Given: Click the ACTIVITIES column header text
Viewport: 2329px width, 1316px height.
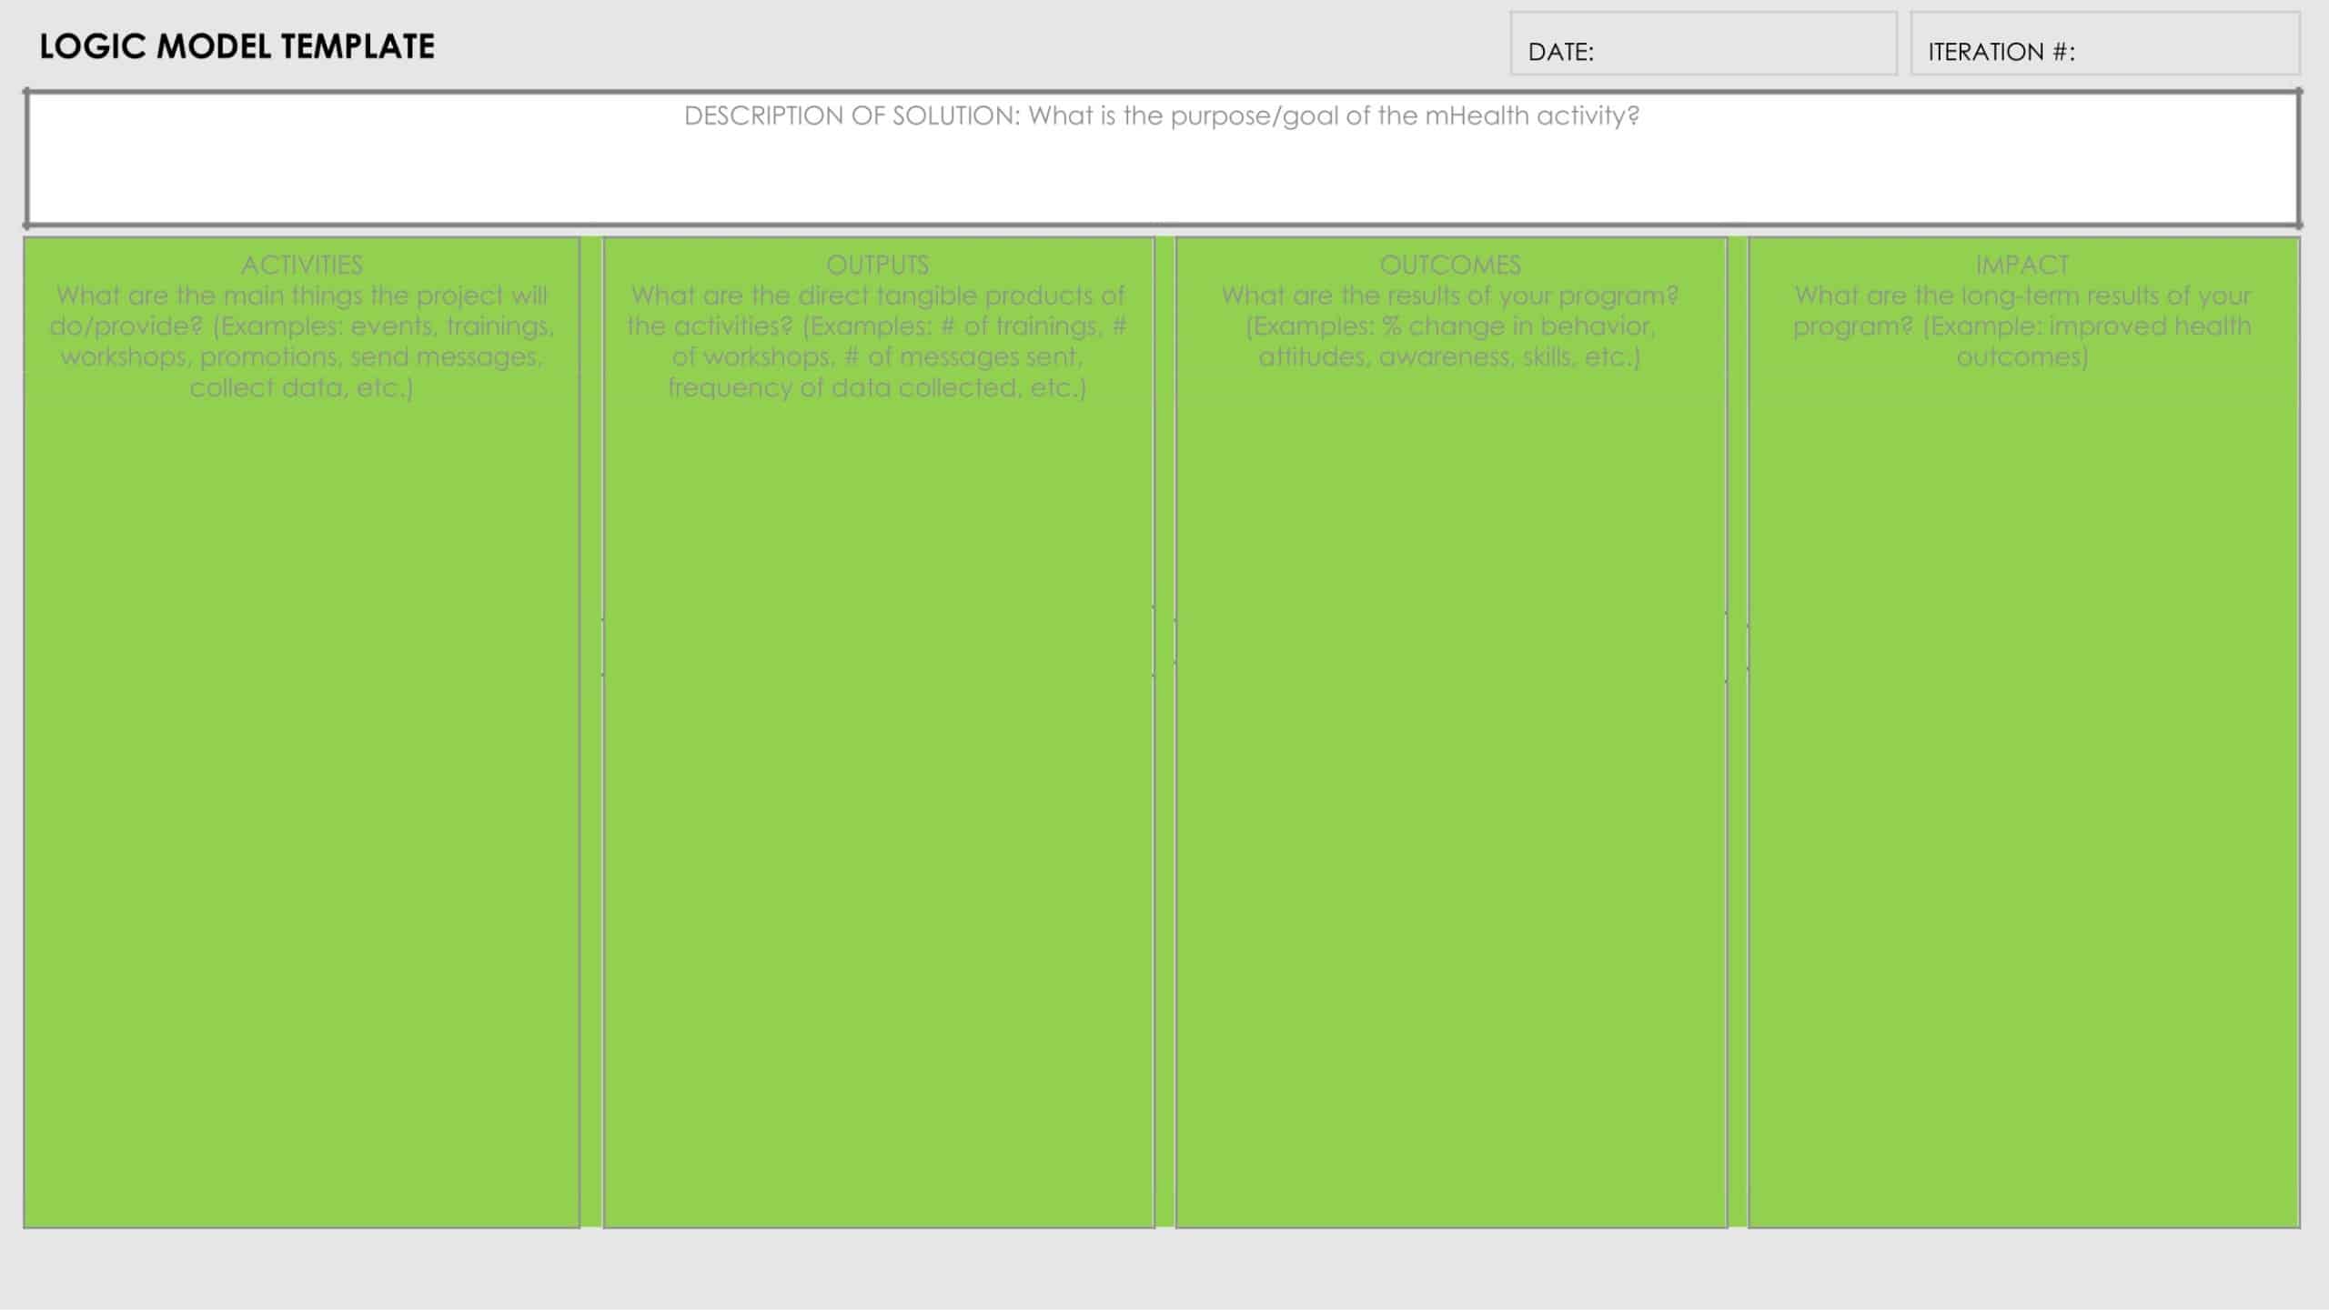Looking at the screenshot, I should click(x=302, y=266).
